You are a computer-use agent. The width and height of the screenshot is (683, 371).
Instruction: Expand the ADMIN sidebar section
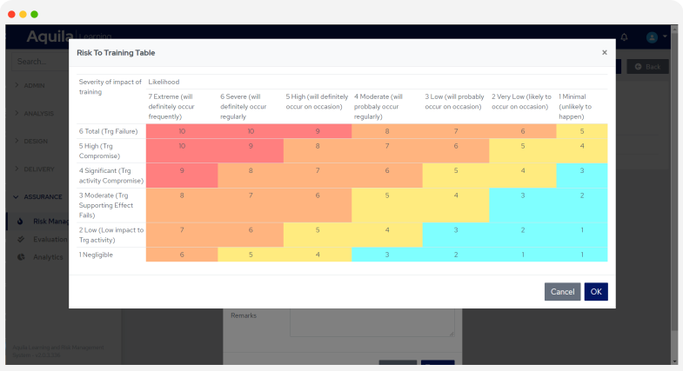tap(37, 85)
